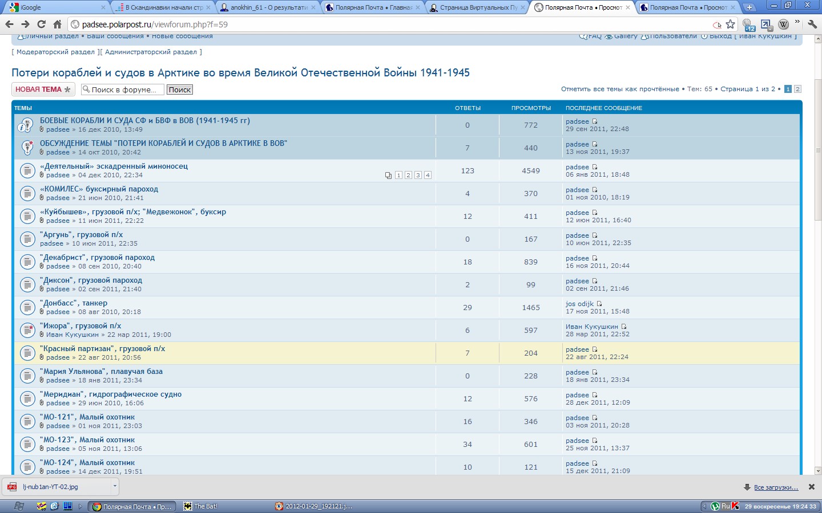Expand hidden extensions chevron in toolbar
Screen dimensions: 822x513
797,22
